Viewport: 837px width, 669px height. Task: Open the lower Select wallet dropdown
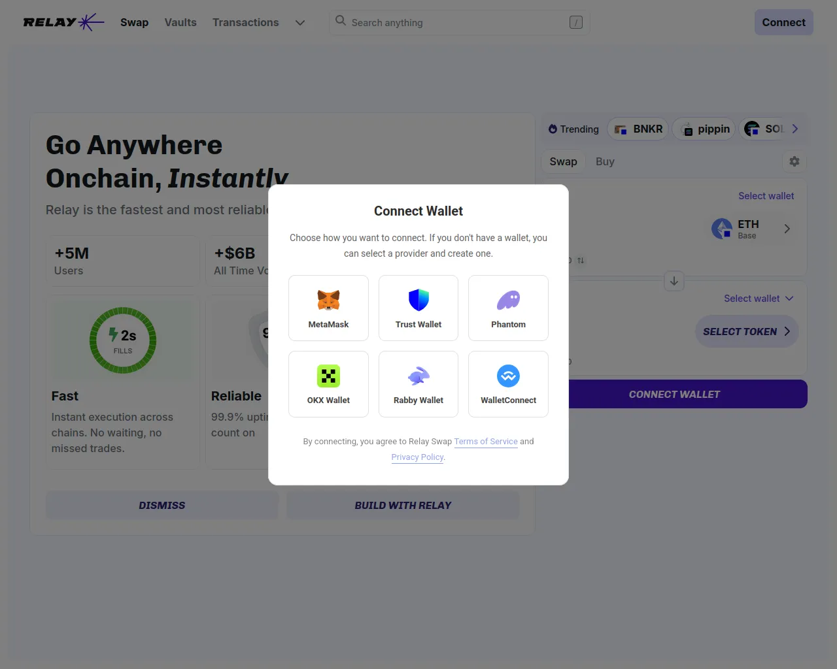coord(759,299)
